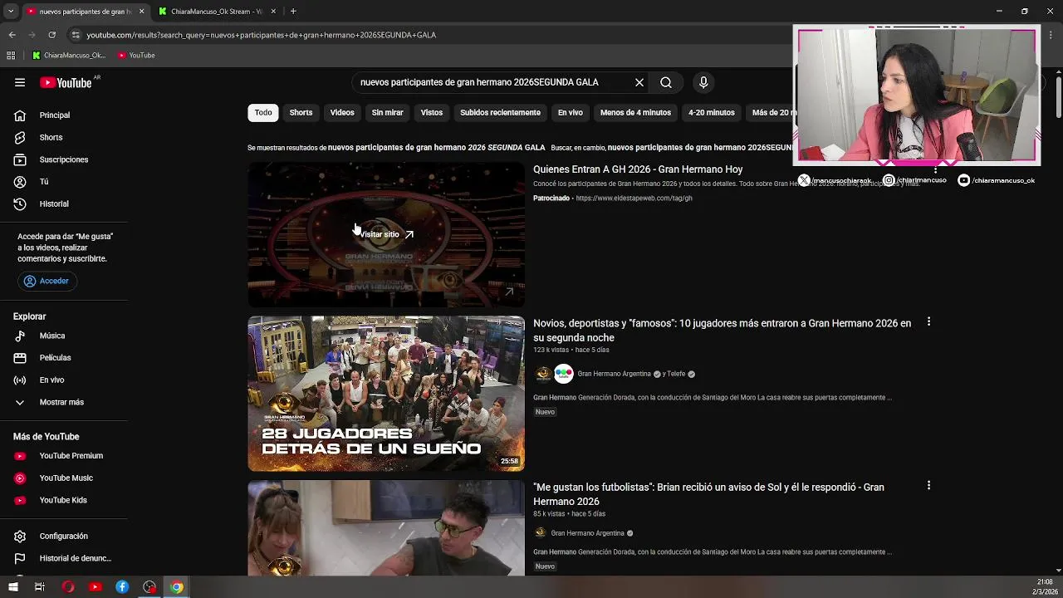View site information icon in address bar
The image size is (1063, 598).
[x=76, y=35]
